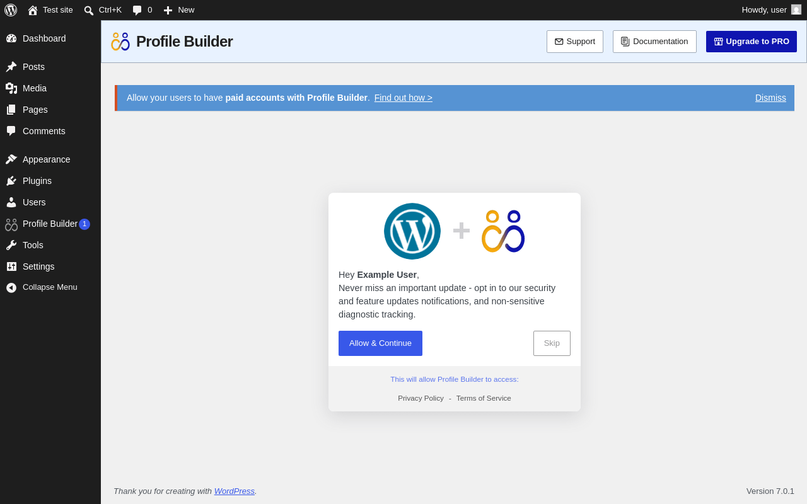Click user avatar next to Howdy, user

[x=796, y=9]
